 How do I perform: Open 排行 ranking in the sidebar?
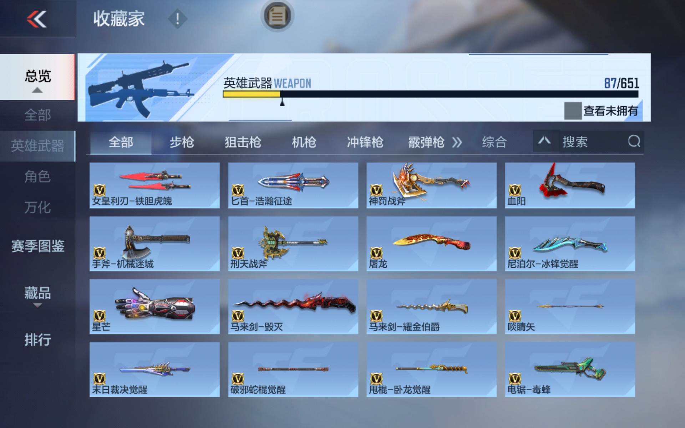[x=37, y=339]
